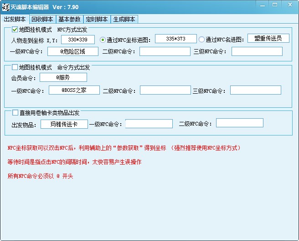Edit the NPC coordinate field 335*373
Screen dimensions: 299x241
click(176, 39)
